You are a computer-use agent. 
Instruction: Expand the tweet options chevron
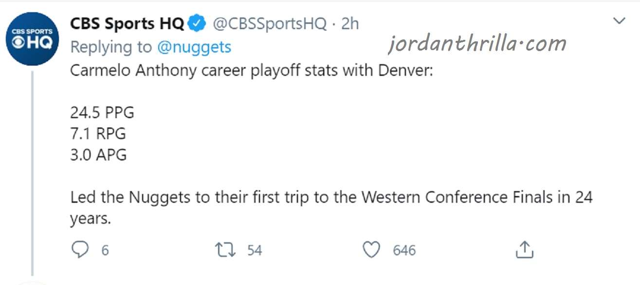tap(619, 21)
